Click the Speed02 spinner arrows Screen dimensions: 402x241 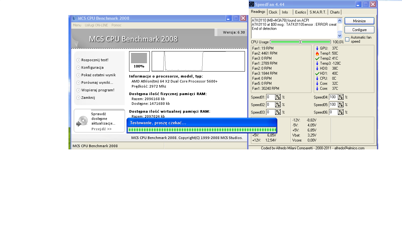(278, 105)
